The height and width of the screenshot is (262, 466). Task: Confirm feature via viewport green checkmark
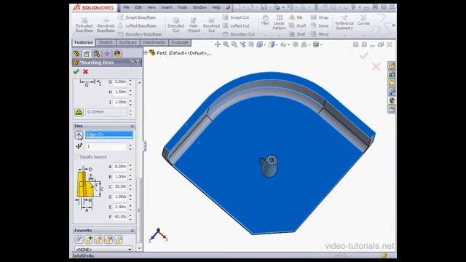[364, 55]
